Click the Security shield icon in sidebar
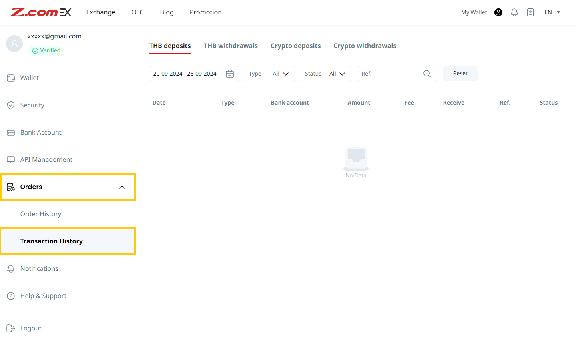Image resolution: width=576 pixels, height=344 pixels. (x=11, y=105)
